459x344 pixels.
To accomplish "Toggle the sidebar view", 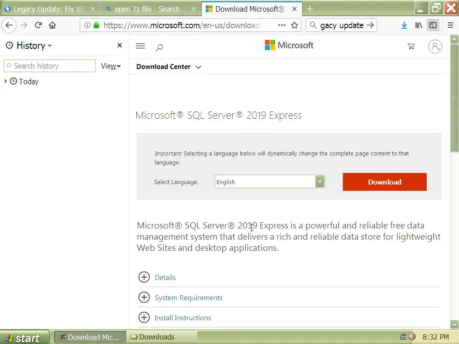I will [x=433, y=25].
